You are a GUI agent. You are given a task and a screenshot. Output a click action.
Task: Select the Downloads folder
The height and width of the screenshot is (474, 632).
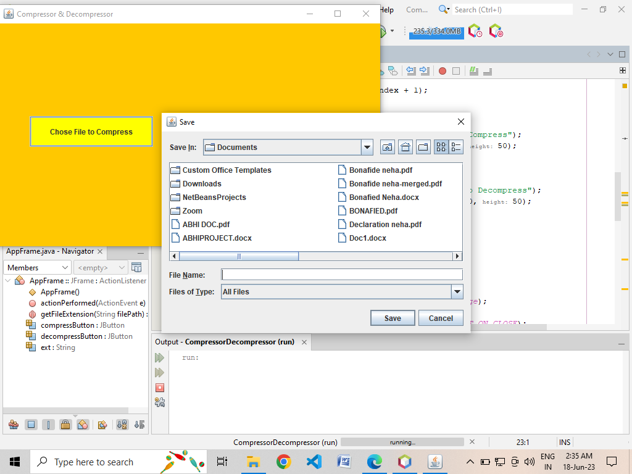pyautogui.click(x=196, y=184)
